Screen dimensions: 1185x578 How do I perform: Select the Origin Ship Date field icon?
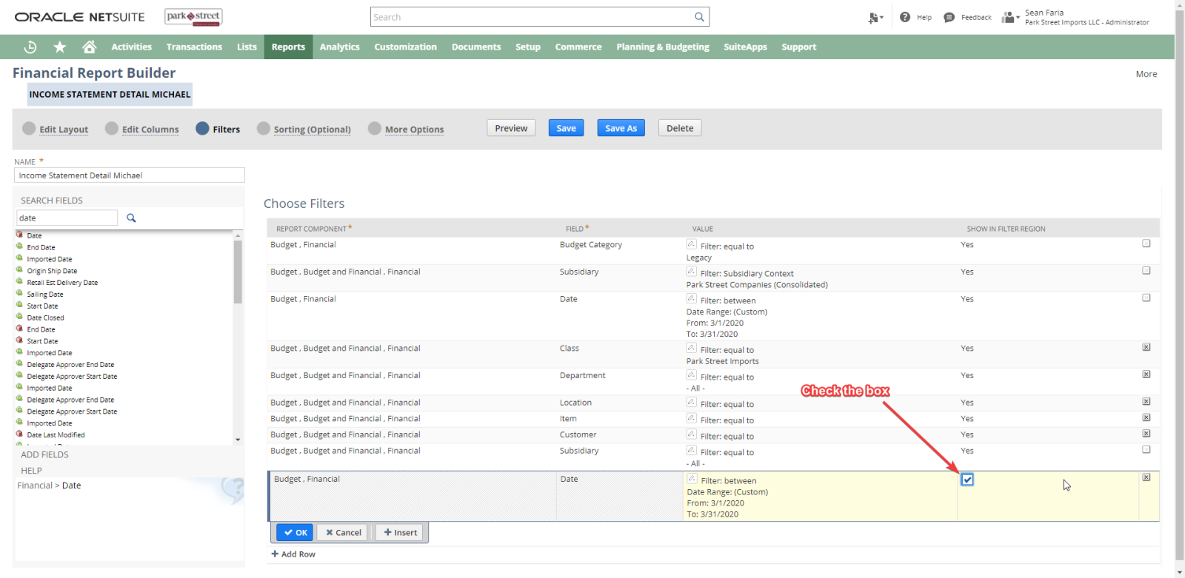20,270
